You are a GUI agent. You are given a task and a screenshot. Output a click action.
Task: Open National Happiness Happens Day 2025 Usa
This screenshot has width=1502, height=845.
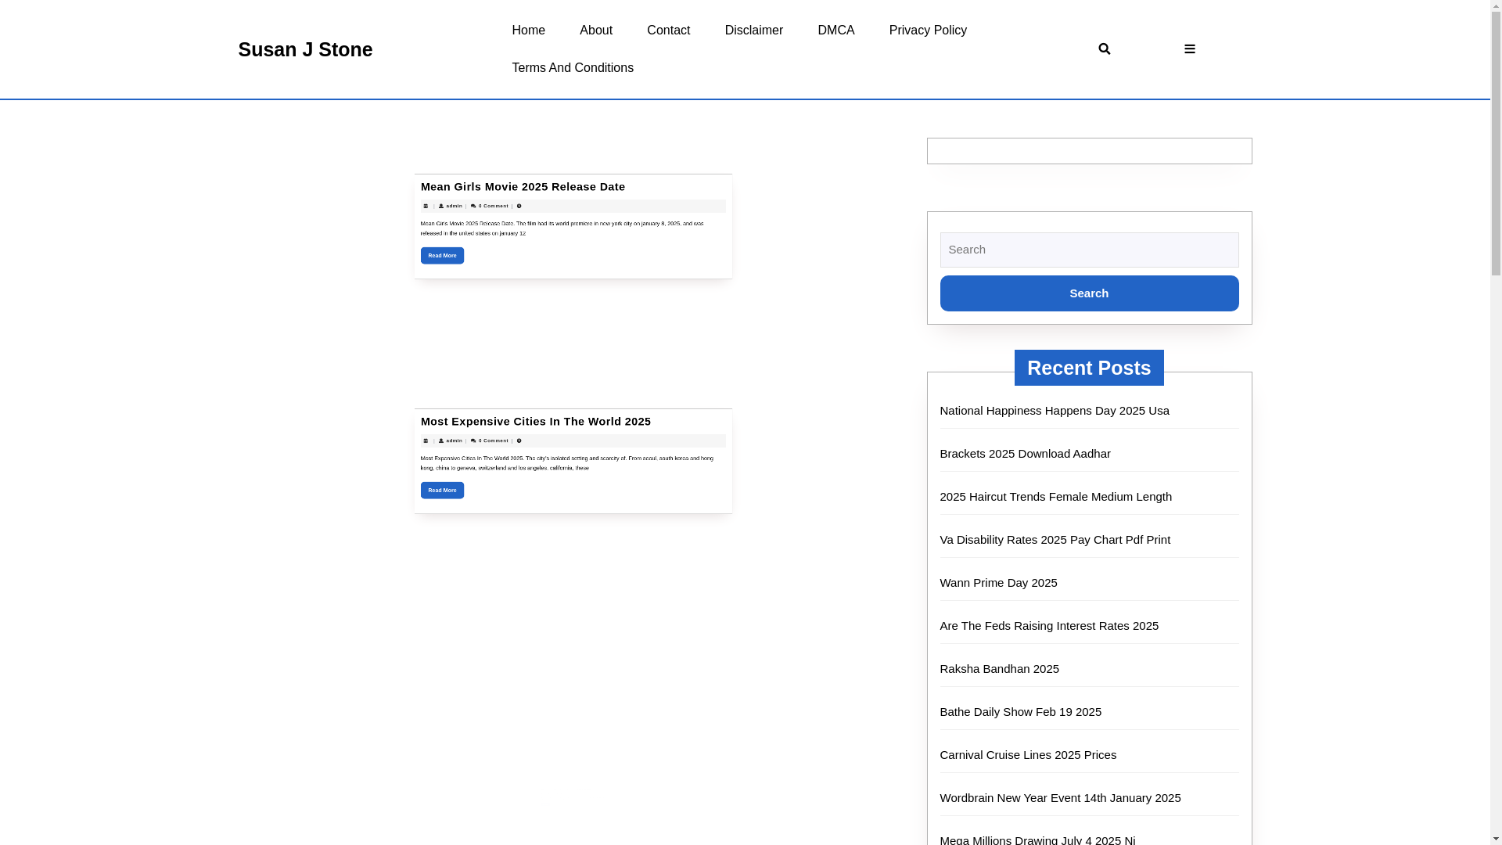1055,410
